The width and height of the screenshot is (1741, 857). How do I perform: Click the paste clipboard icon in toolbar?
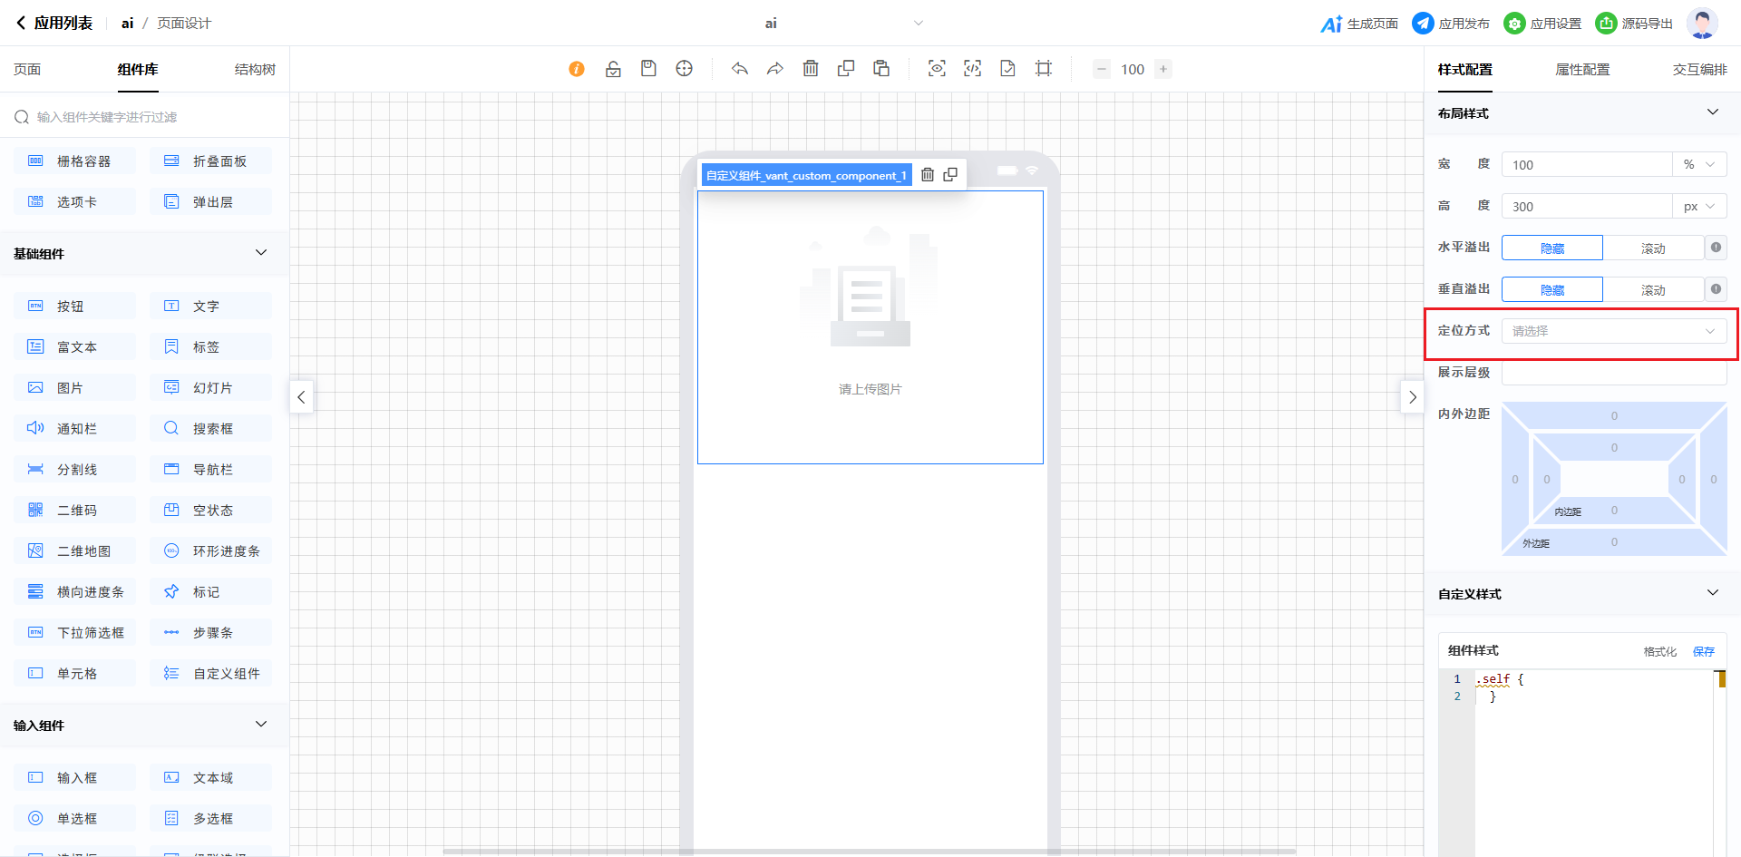coord(881,69)
